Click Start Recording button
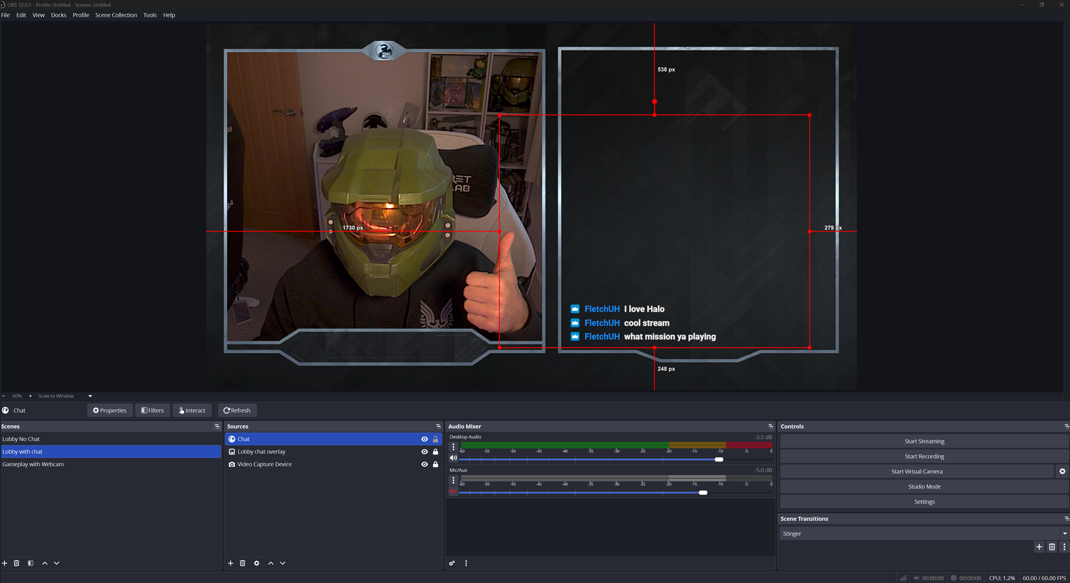Viewport: 1070px width, 583px height. click(924, 456)
